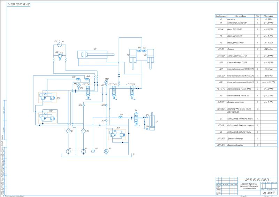Click the table cell 160 л/мин

pos(269,76)
